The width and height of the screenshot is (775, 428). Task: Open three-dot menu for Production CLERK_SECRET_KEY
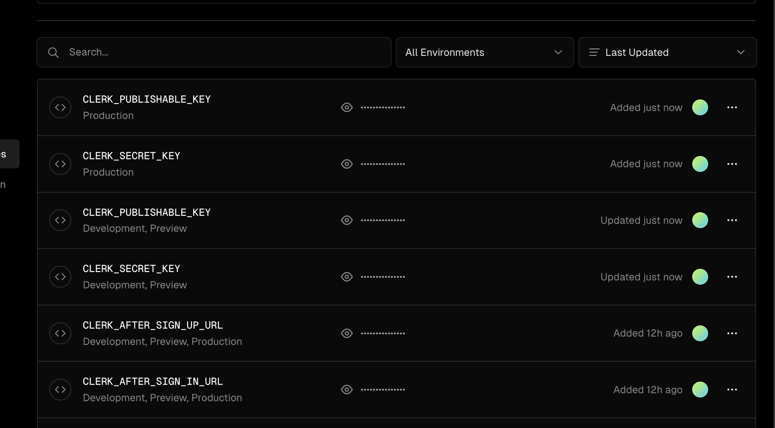click(x=732, y=164)
